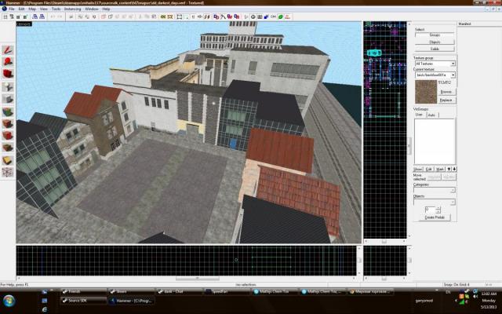
Task: Open the Texture Application tool
Action: (x=7, y=111)
